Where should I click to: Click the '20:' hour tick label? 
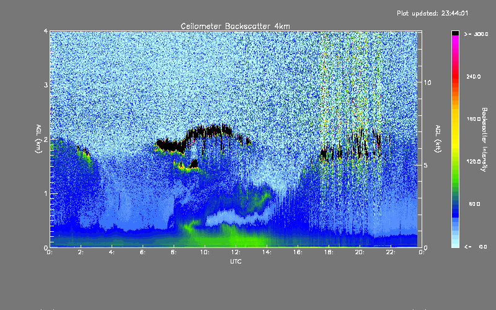tap(360, 252)
